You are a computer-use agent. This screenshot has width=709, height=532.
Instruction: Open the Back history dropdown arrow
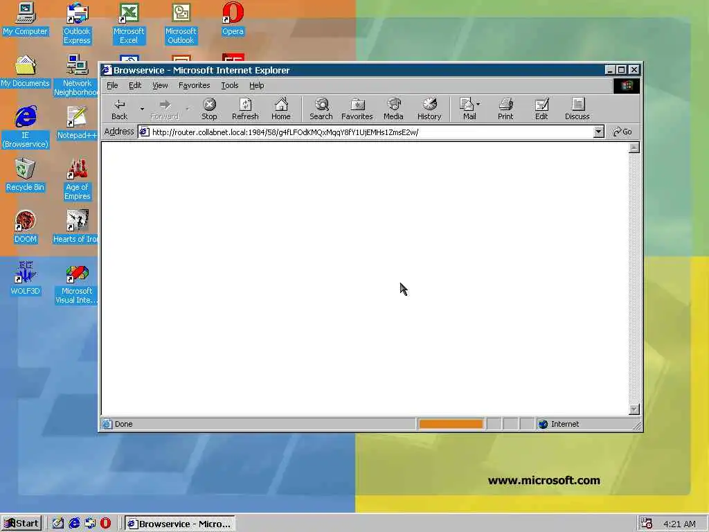pyautogui.click(x=142, y=109)
